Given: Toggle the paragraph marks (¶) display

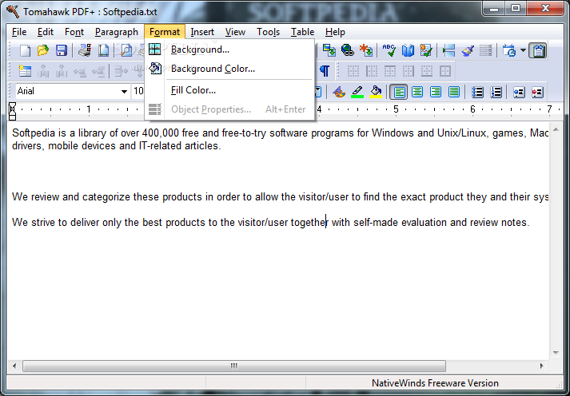Looking at the screenshot, I should pos(325,71).
